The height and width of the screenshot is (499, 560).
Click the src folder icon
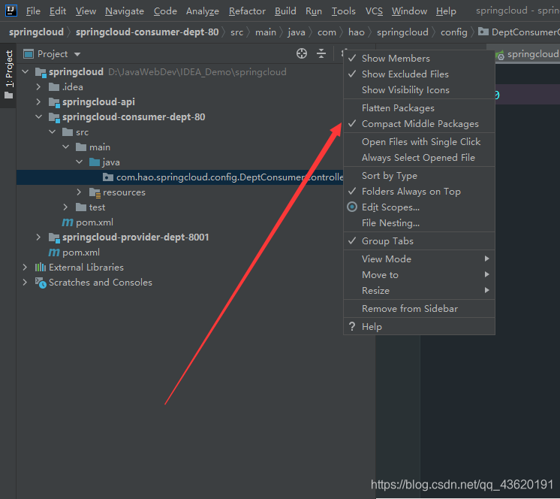pos(68,132)
